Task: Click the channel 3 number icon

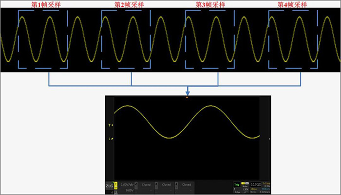Action: (x=156, y=184)
